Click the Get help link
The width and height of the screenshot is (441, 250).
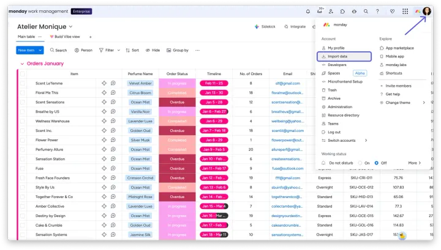pyautogui.click(x=390, y=94)
